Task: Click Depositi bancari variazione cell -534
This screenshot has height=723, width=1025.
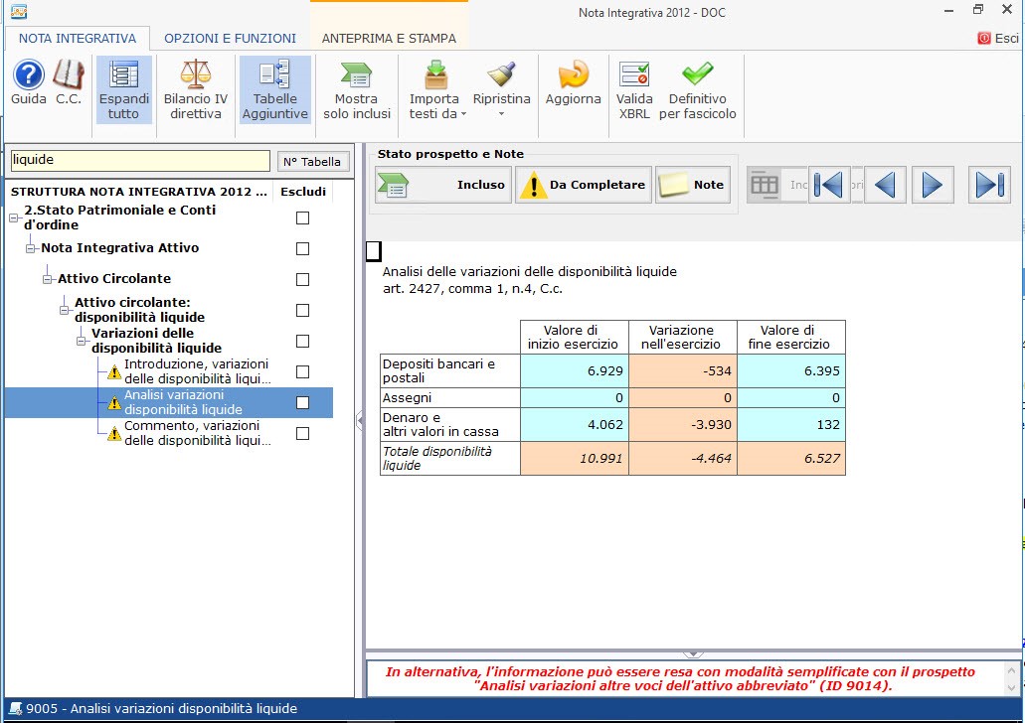Action: [682, 371]
